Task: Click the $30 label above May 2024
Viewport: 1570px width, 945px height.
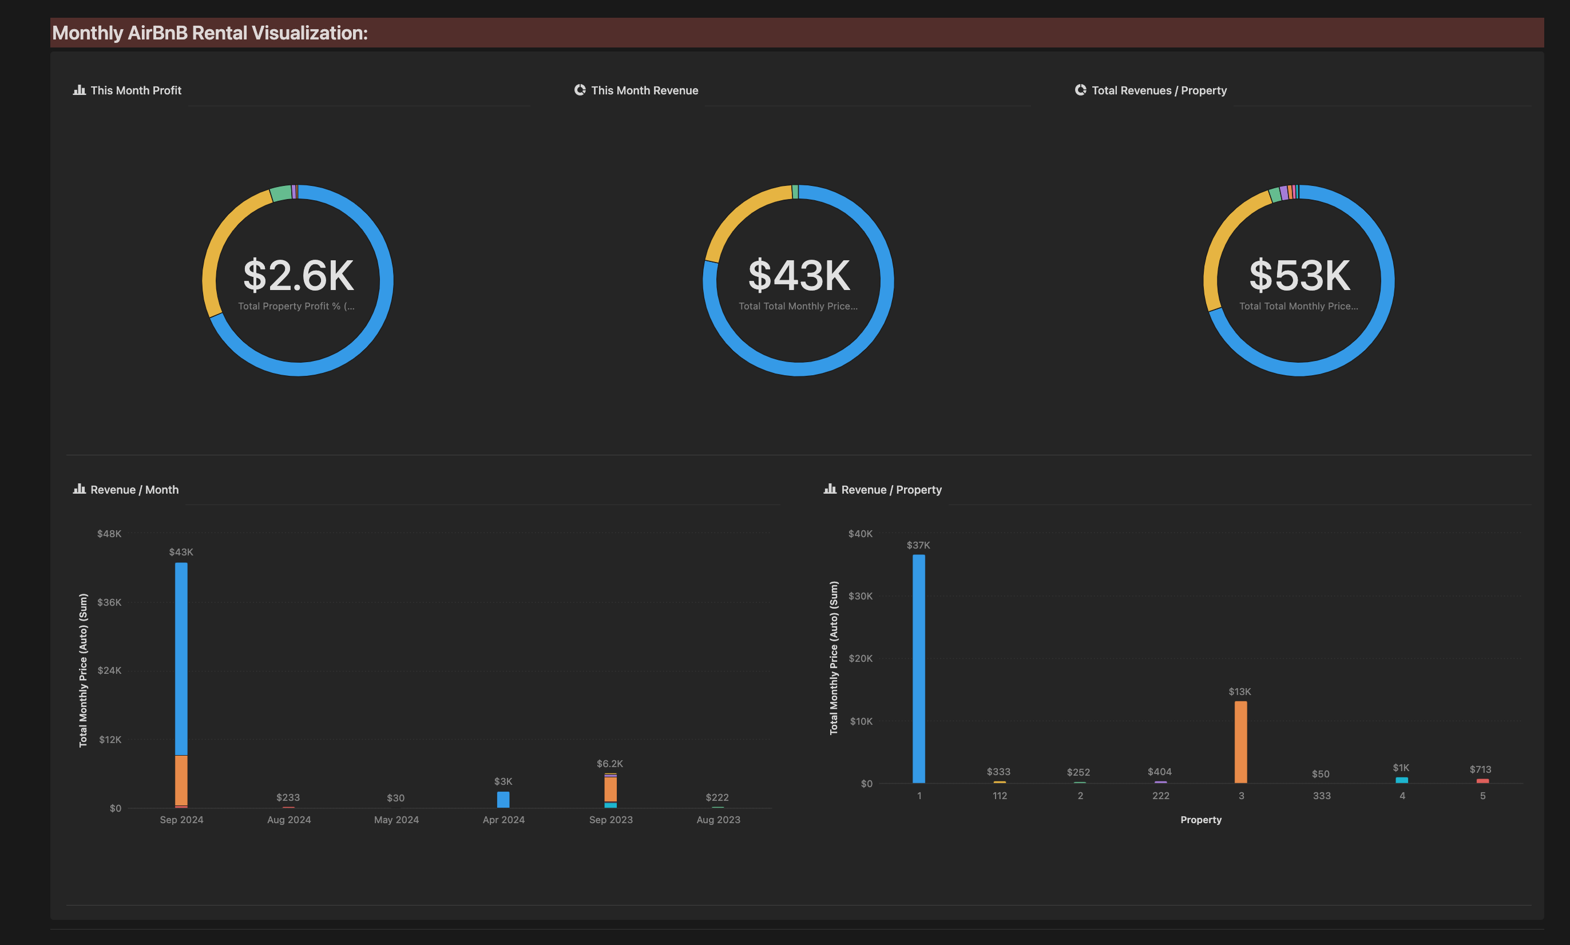Action: point(395,798)
